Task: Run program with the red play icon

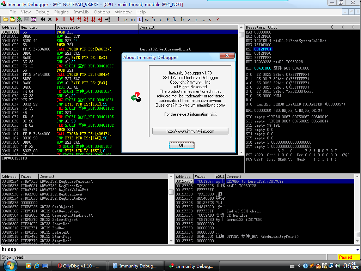Action: [x=57, y=20]
